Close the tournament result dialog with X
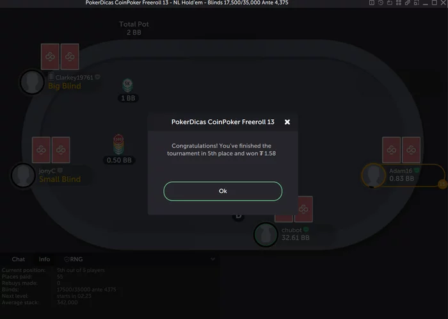The width and height of the screenshot is (448, 319). pos(287,122)
